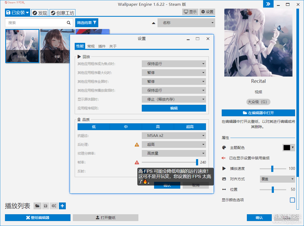
Task: Open playlist folder icon
Action: (x=37, y=206)
